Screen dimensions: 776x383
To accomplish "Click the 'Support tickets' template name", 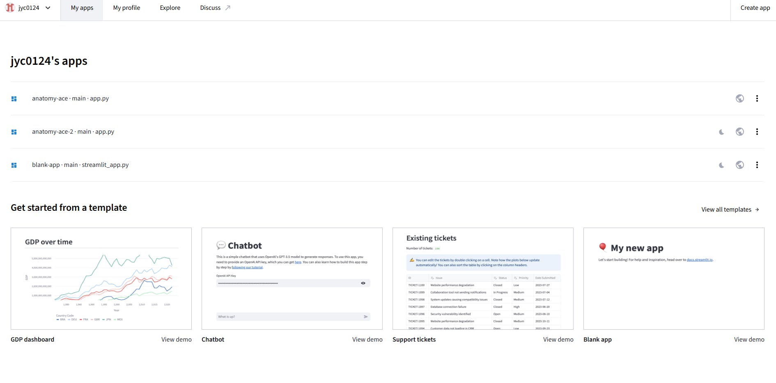I will point(414,340).
